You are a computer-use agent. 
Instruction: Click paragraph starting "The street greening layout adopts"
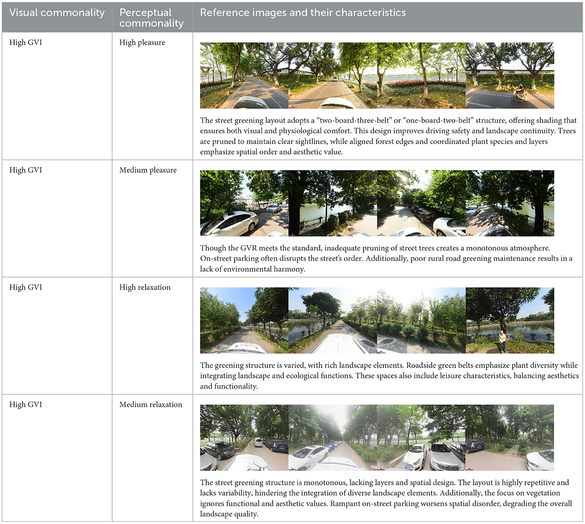pyautogui.click(x=388, y=136)
